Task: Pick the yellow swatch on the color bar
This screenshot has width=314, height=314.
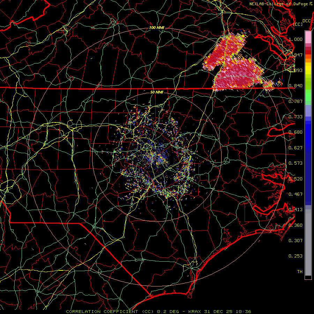Action: coord(308,68)
